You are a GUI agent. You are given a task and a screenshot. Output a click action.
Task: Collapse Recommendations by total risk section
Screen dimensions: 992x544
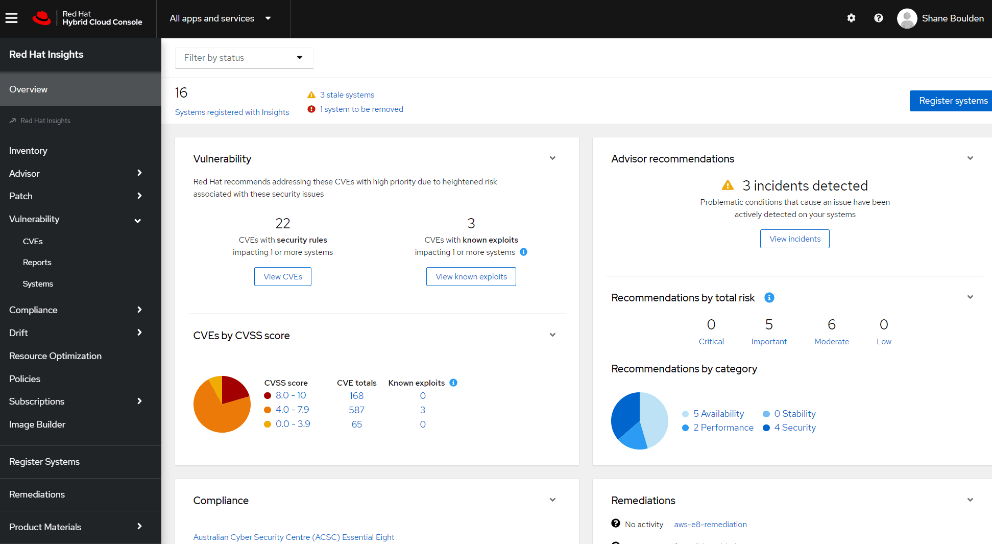coord(970,297)
